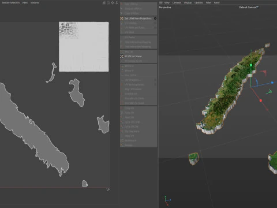Run the UV Unwrap command
277x208 pixels.
point(138,23)
